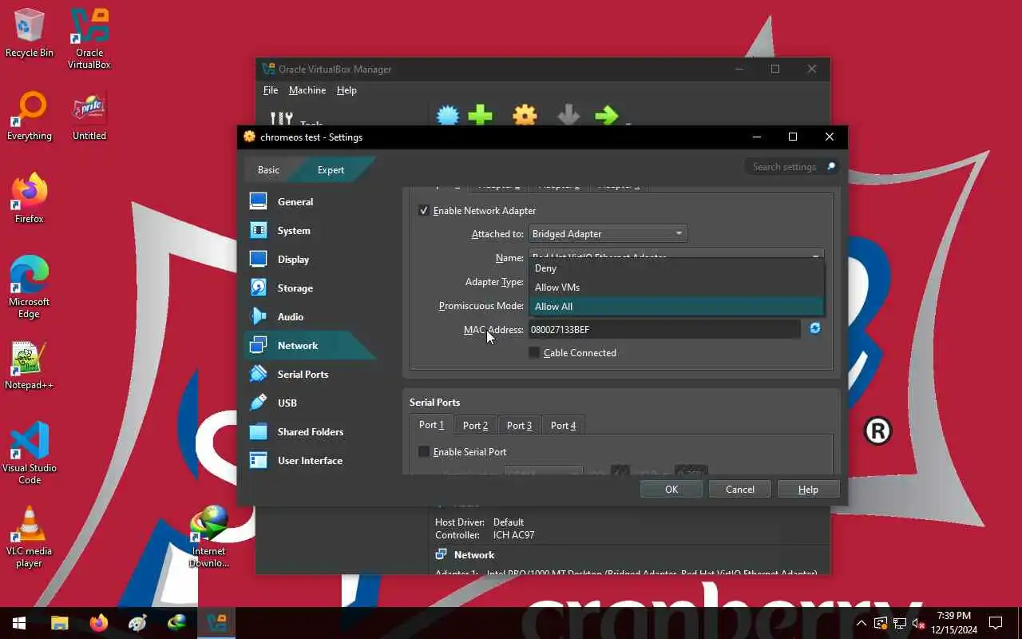
Task: Click the Oracle VirtualBox desktop shortcut
Action: (x=89, y=38)
